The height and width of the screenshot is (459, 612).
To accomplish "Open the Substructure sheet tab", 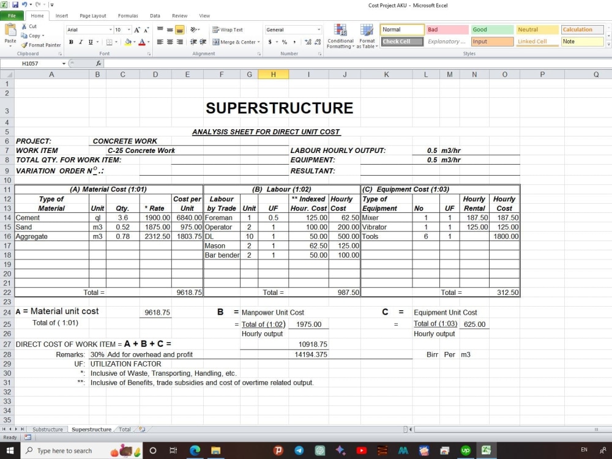I will (x=48, y=430).
